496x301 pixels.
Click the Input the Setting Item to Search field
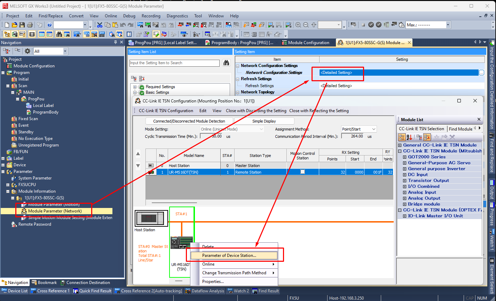click(x=174, y=63)
